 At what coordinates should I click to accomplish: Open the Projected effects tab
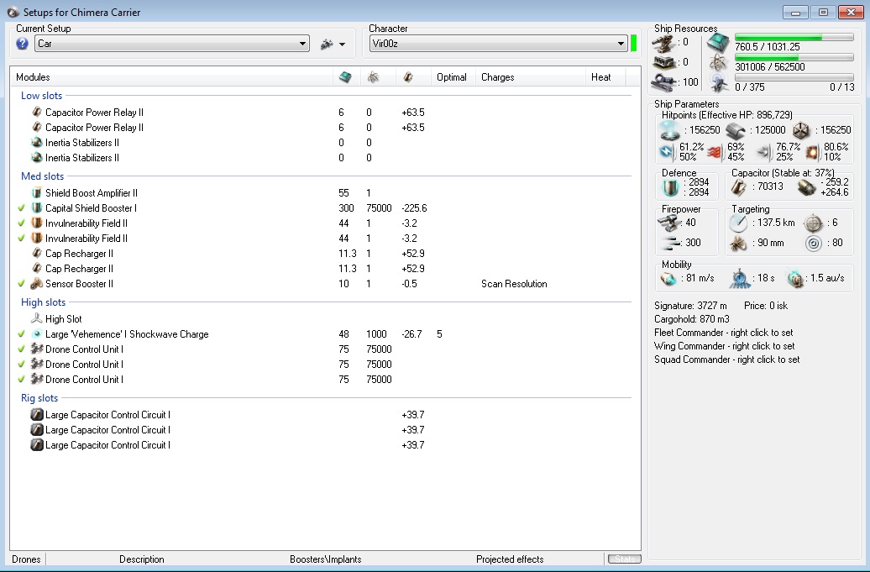[510, 559]
